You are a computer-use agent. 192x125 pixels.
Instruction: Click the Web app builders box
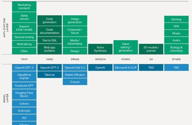point(49,49)
